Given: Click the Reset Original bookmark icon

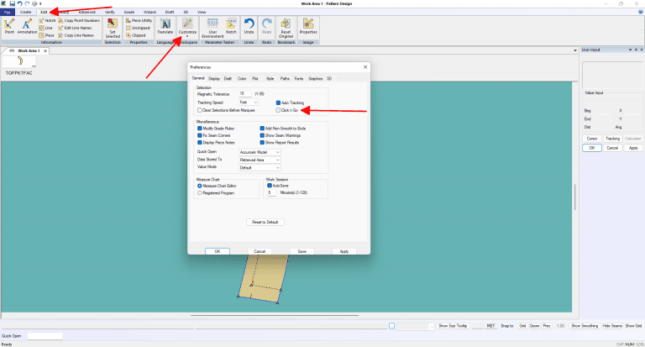Looking at the screenshot, I should (x=285, y=28).
